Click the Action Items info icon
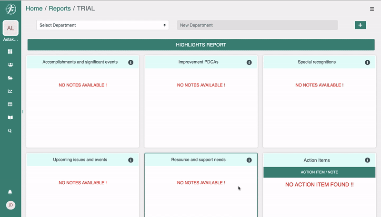This screenshot has width=381, height=217. point(367,160)
